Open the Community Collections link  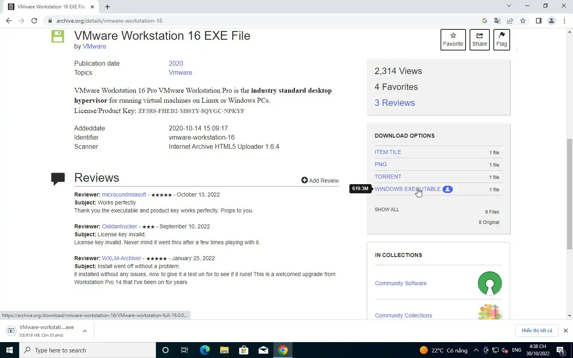click(403, 315)
